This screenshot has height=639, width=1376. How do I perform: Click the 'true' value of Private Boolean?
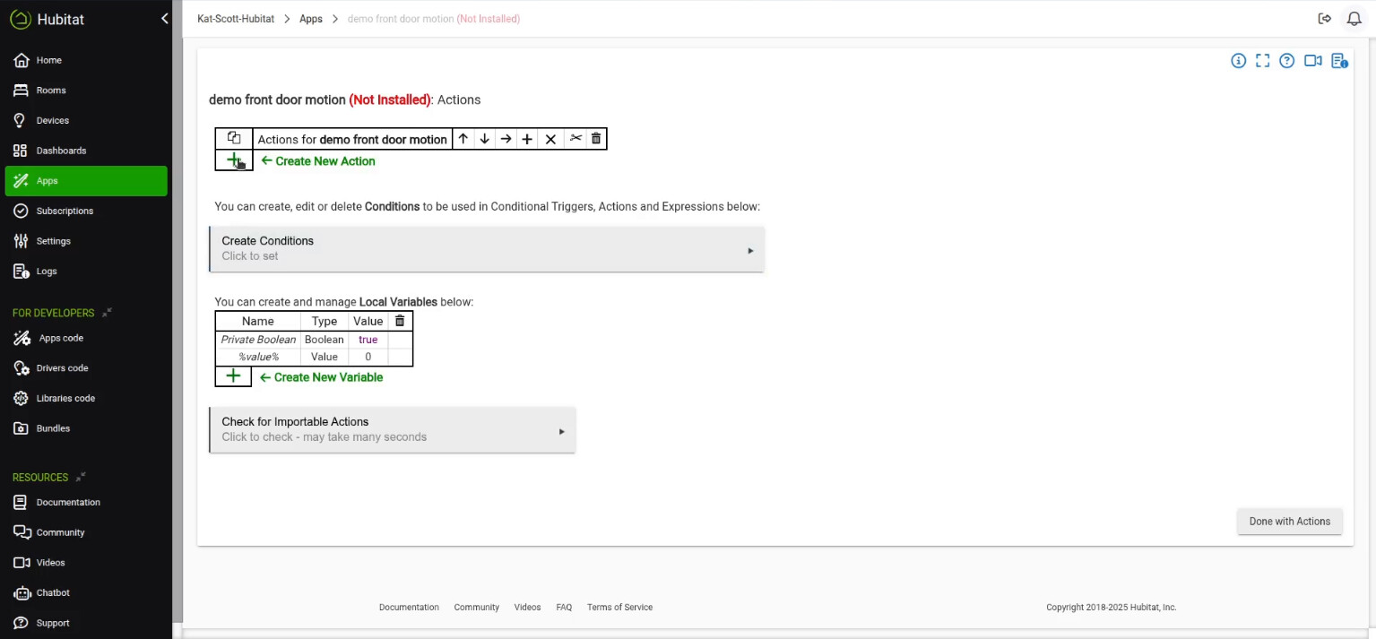coord(368,340)
